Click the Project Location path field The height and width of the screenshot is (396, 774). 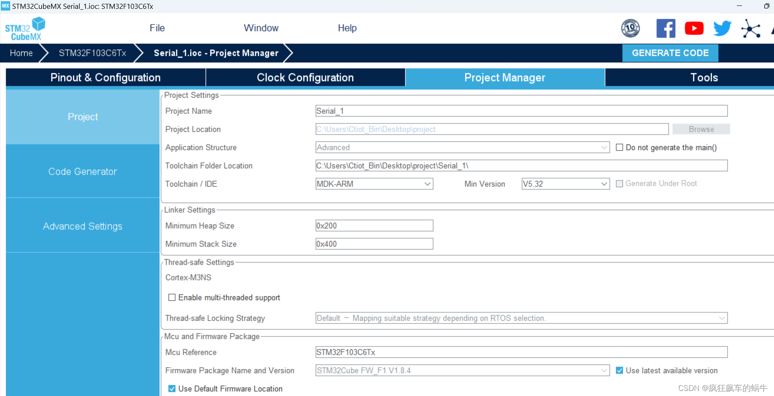pyautogui.click(x=492, y=129)
